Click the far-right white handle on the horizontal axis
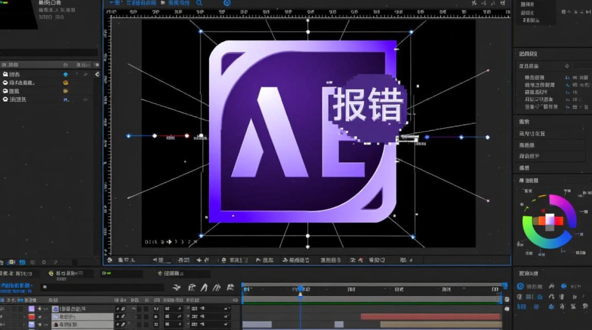592x330 pixels. (488, 137)
